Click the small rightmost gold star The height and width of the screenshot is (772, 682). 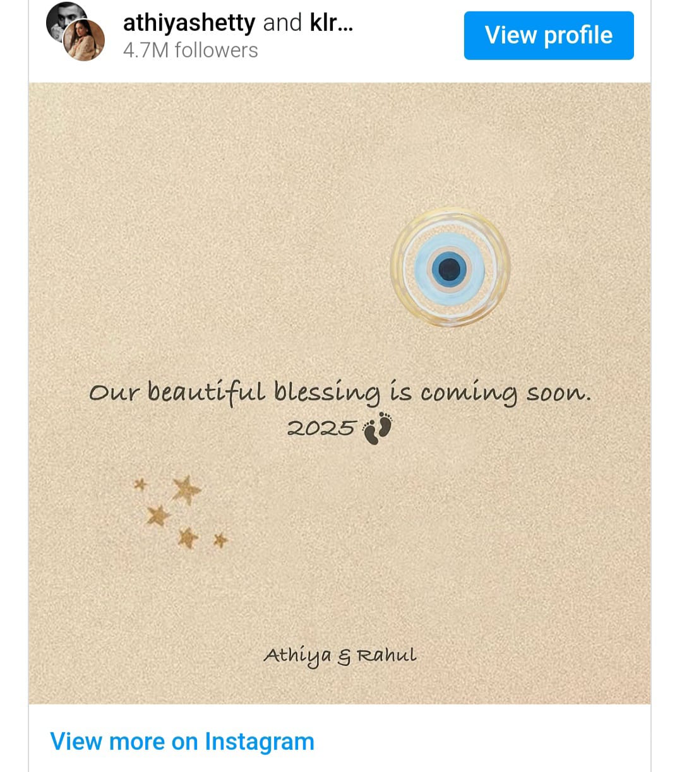[x=220, y=540]
